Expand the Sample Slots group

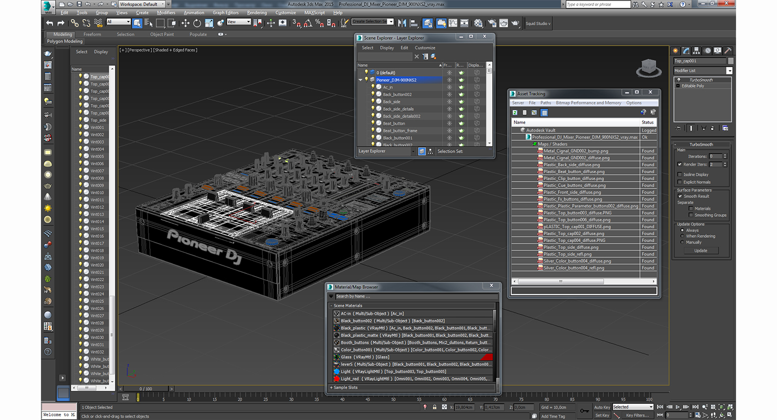tap(331, 387)
